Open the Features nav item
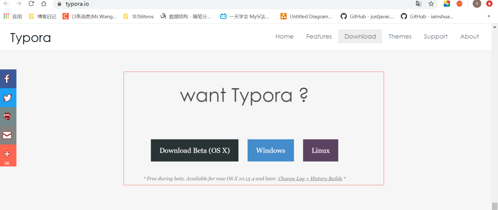This screenshot has height=210, width=498. pyautogui.click(x=319, y=36)
